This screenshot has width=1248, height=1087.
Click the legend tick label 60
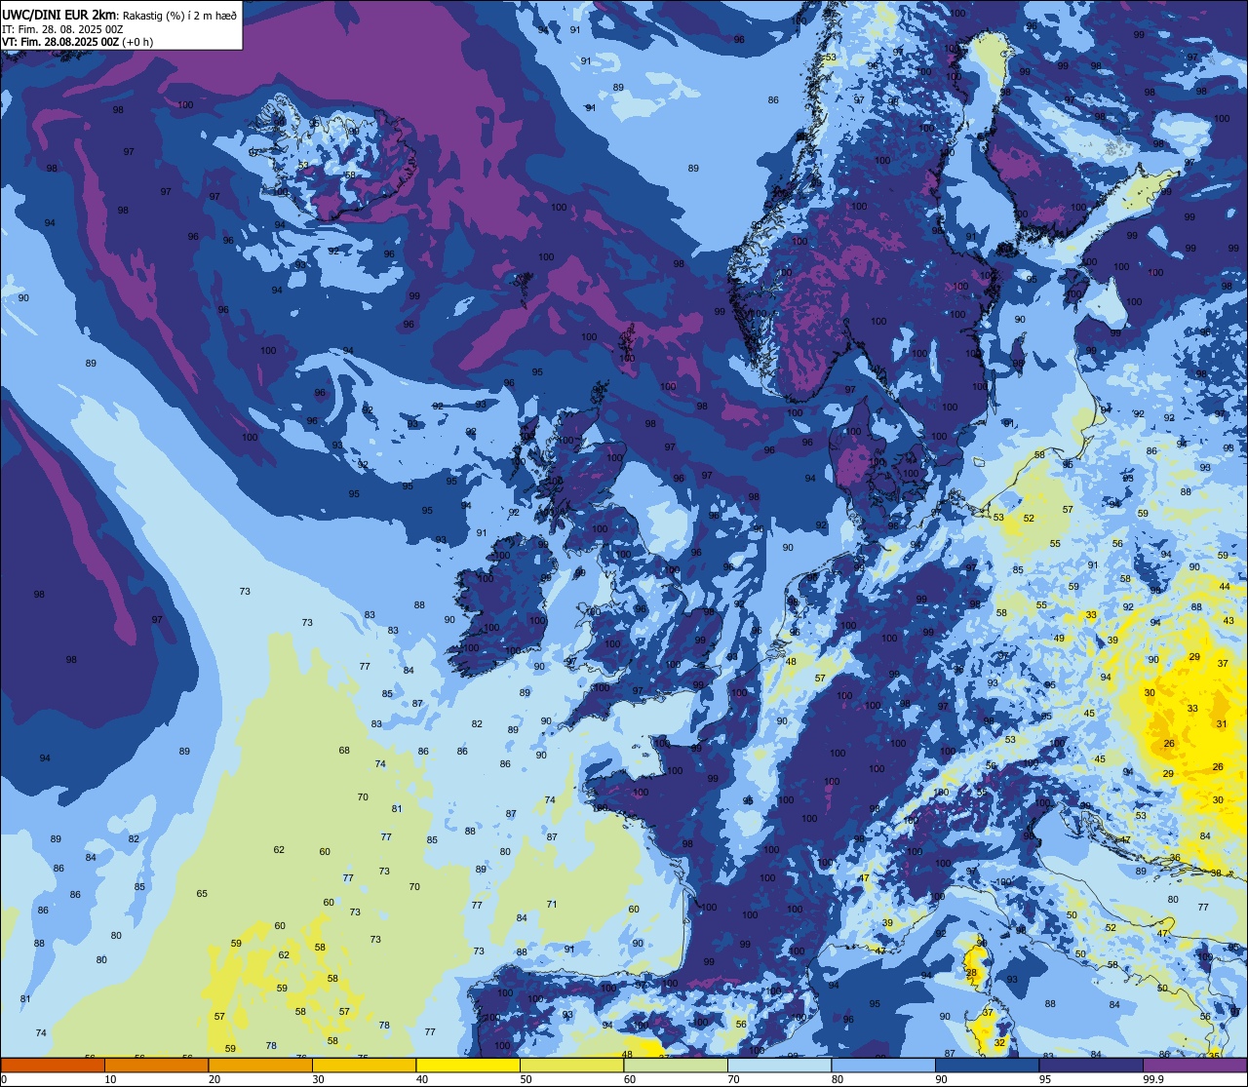click(630, 1079)
